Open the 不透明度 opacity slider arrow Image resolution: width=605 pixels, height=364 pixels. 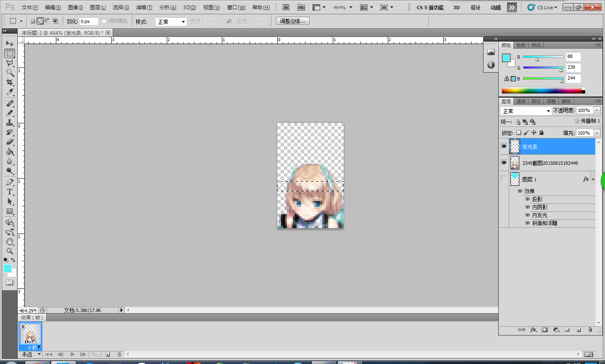[597, 110]
